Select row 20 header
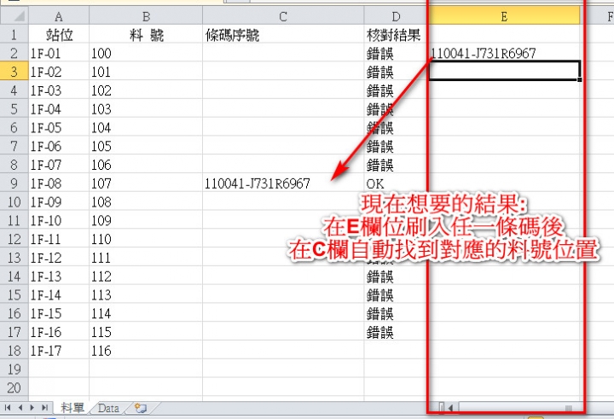 (x=14, y=387)
